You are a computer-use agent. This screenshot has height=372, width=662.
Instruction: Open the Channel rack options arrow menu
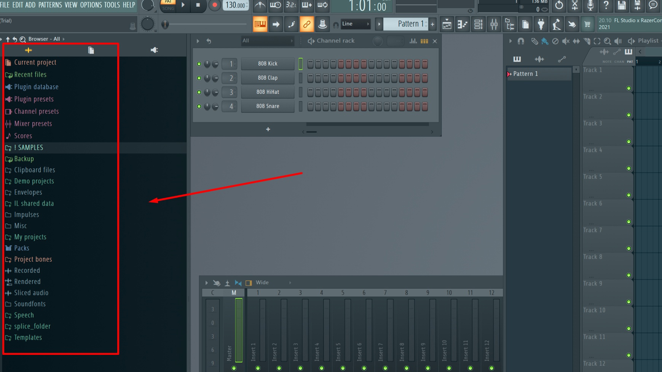point(198,41)
